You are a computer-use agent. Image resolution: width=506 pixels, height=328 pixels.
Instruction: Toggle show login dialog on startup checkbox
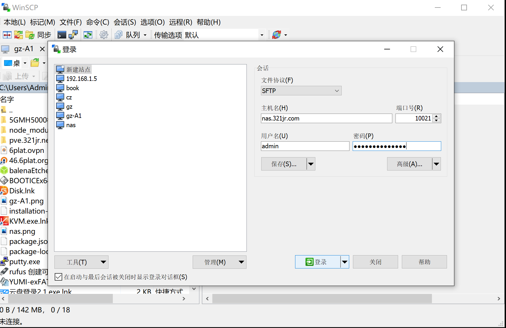(58, 277)
